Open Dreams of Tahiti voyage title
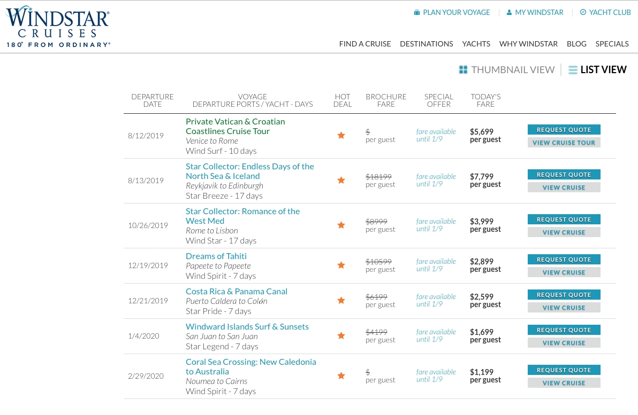 pos(216,256)
